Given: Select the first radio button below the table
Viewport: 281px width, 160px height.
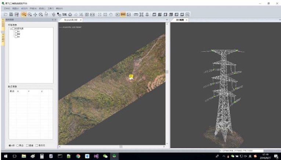Looking at the screenshot, I should pos(10,145).
